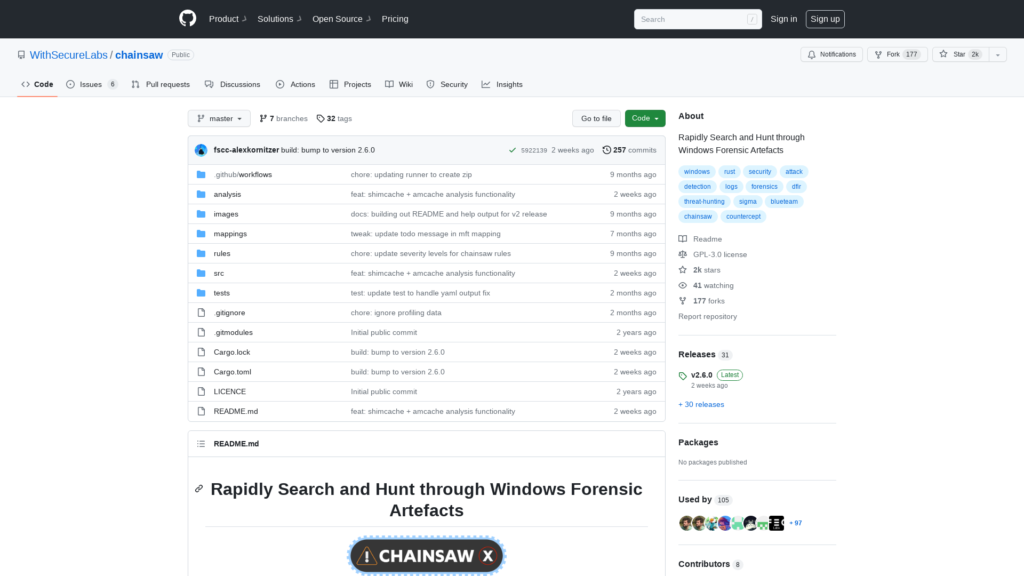Switch to the Issues tab

pyautogui.click(x=92, y=84)
